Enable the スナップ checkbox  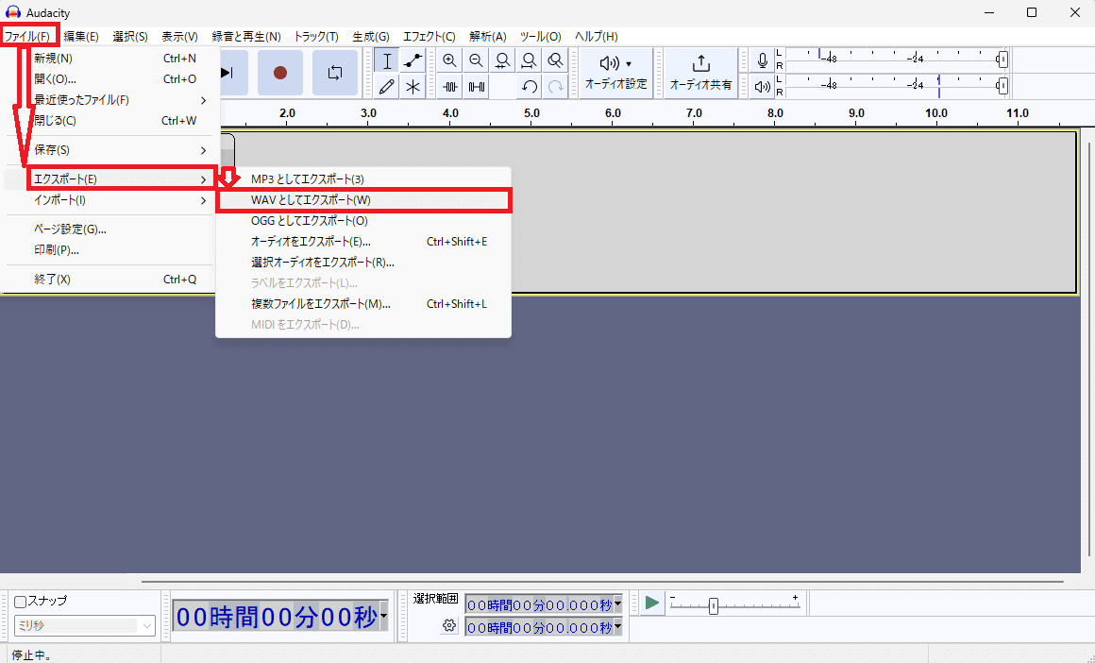coord(20,602)
